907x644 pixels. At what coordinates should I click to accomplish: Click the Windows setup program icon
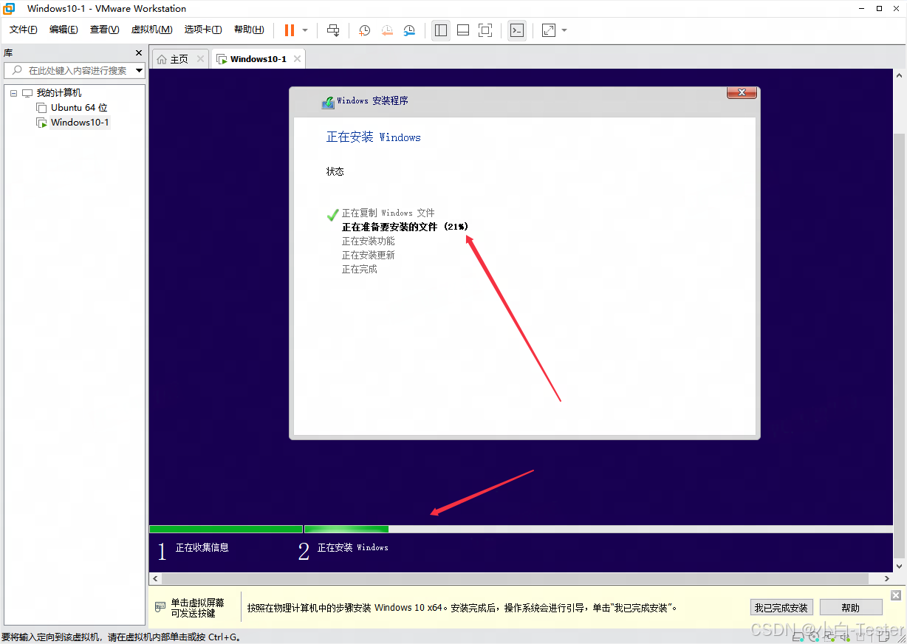(328, 102)
